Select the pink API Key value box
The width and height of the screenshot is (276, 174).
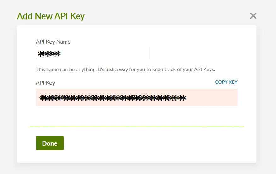click(x=137, y=97)
